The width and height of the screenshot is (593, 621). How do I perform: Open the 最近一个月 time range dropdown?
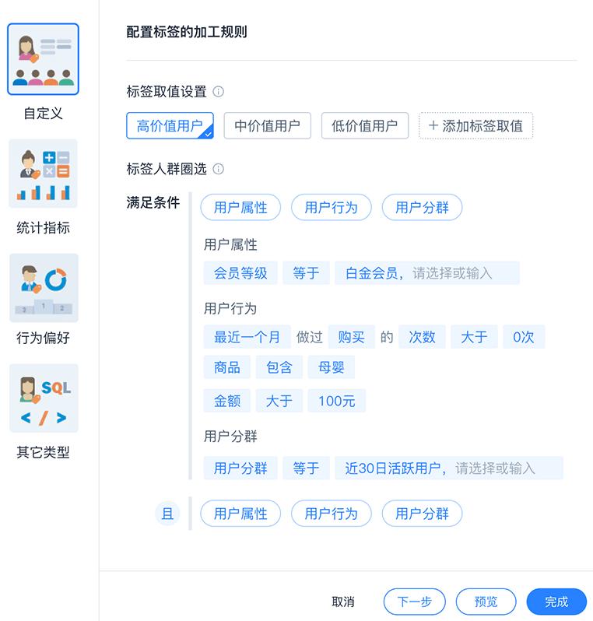coord(247,337)
